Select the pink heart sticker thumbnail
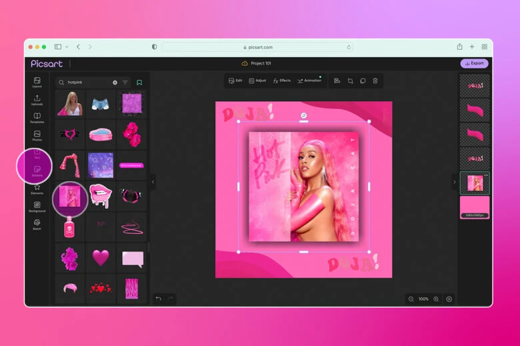This screenshot has height=346, width=520. pos(101,258)
